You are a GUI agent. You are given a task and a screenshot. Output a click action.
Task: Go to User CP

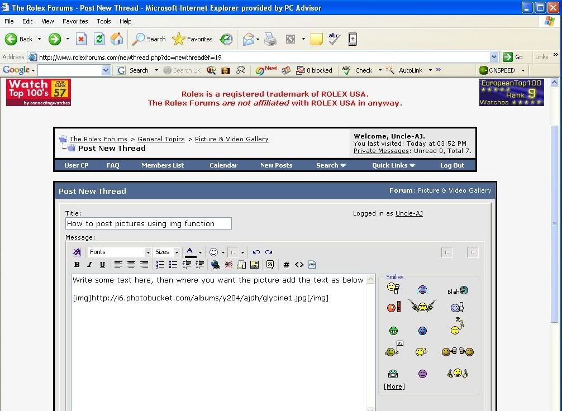click(x=77, y=165)
